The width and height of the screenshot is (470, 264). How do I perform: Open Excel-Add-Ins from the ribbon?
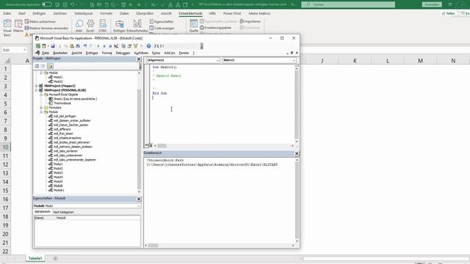point(90,26)
